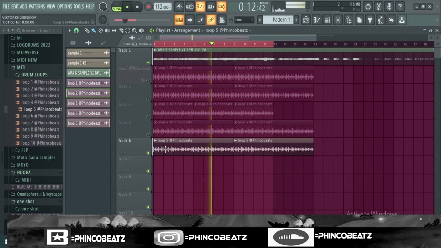Screen dimensions: 441x248
Task: Open the Playlist view icon
Action: point(306,20)
